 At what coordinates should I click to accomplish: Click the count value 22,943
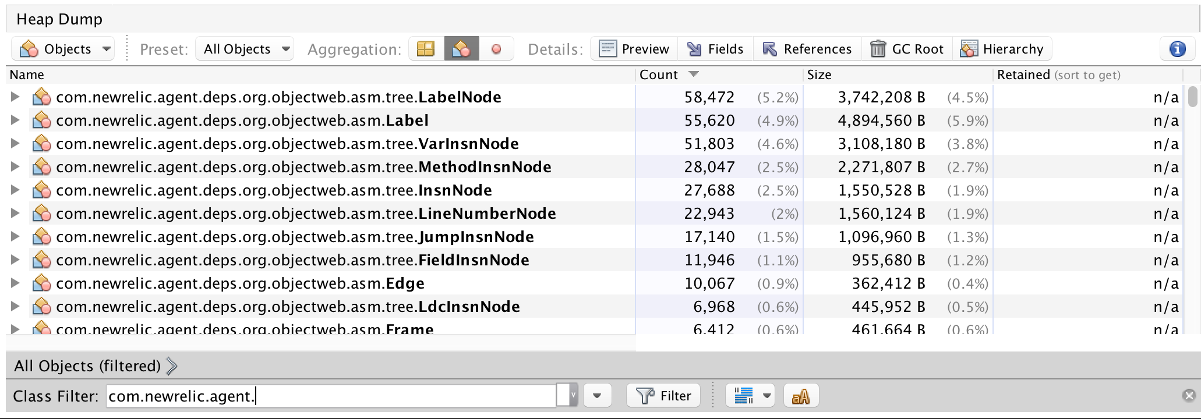(709, 214)
